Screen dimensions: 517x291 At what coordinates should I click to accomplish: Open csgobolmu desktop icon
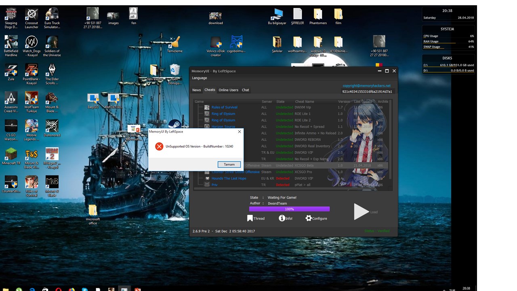[x=236, y=44]
